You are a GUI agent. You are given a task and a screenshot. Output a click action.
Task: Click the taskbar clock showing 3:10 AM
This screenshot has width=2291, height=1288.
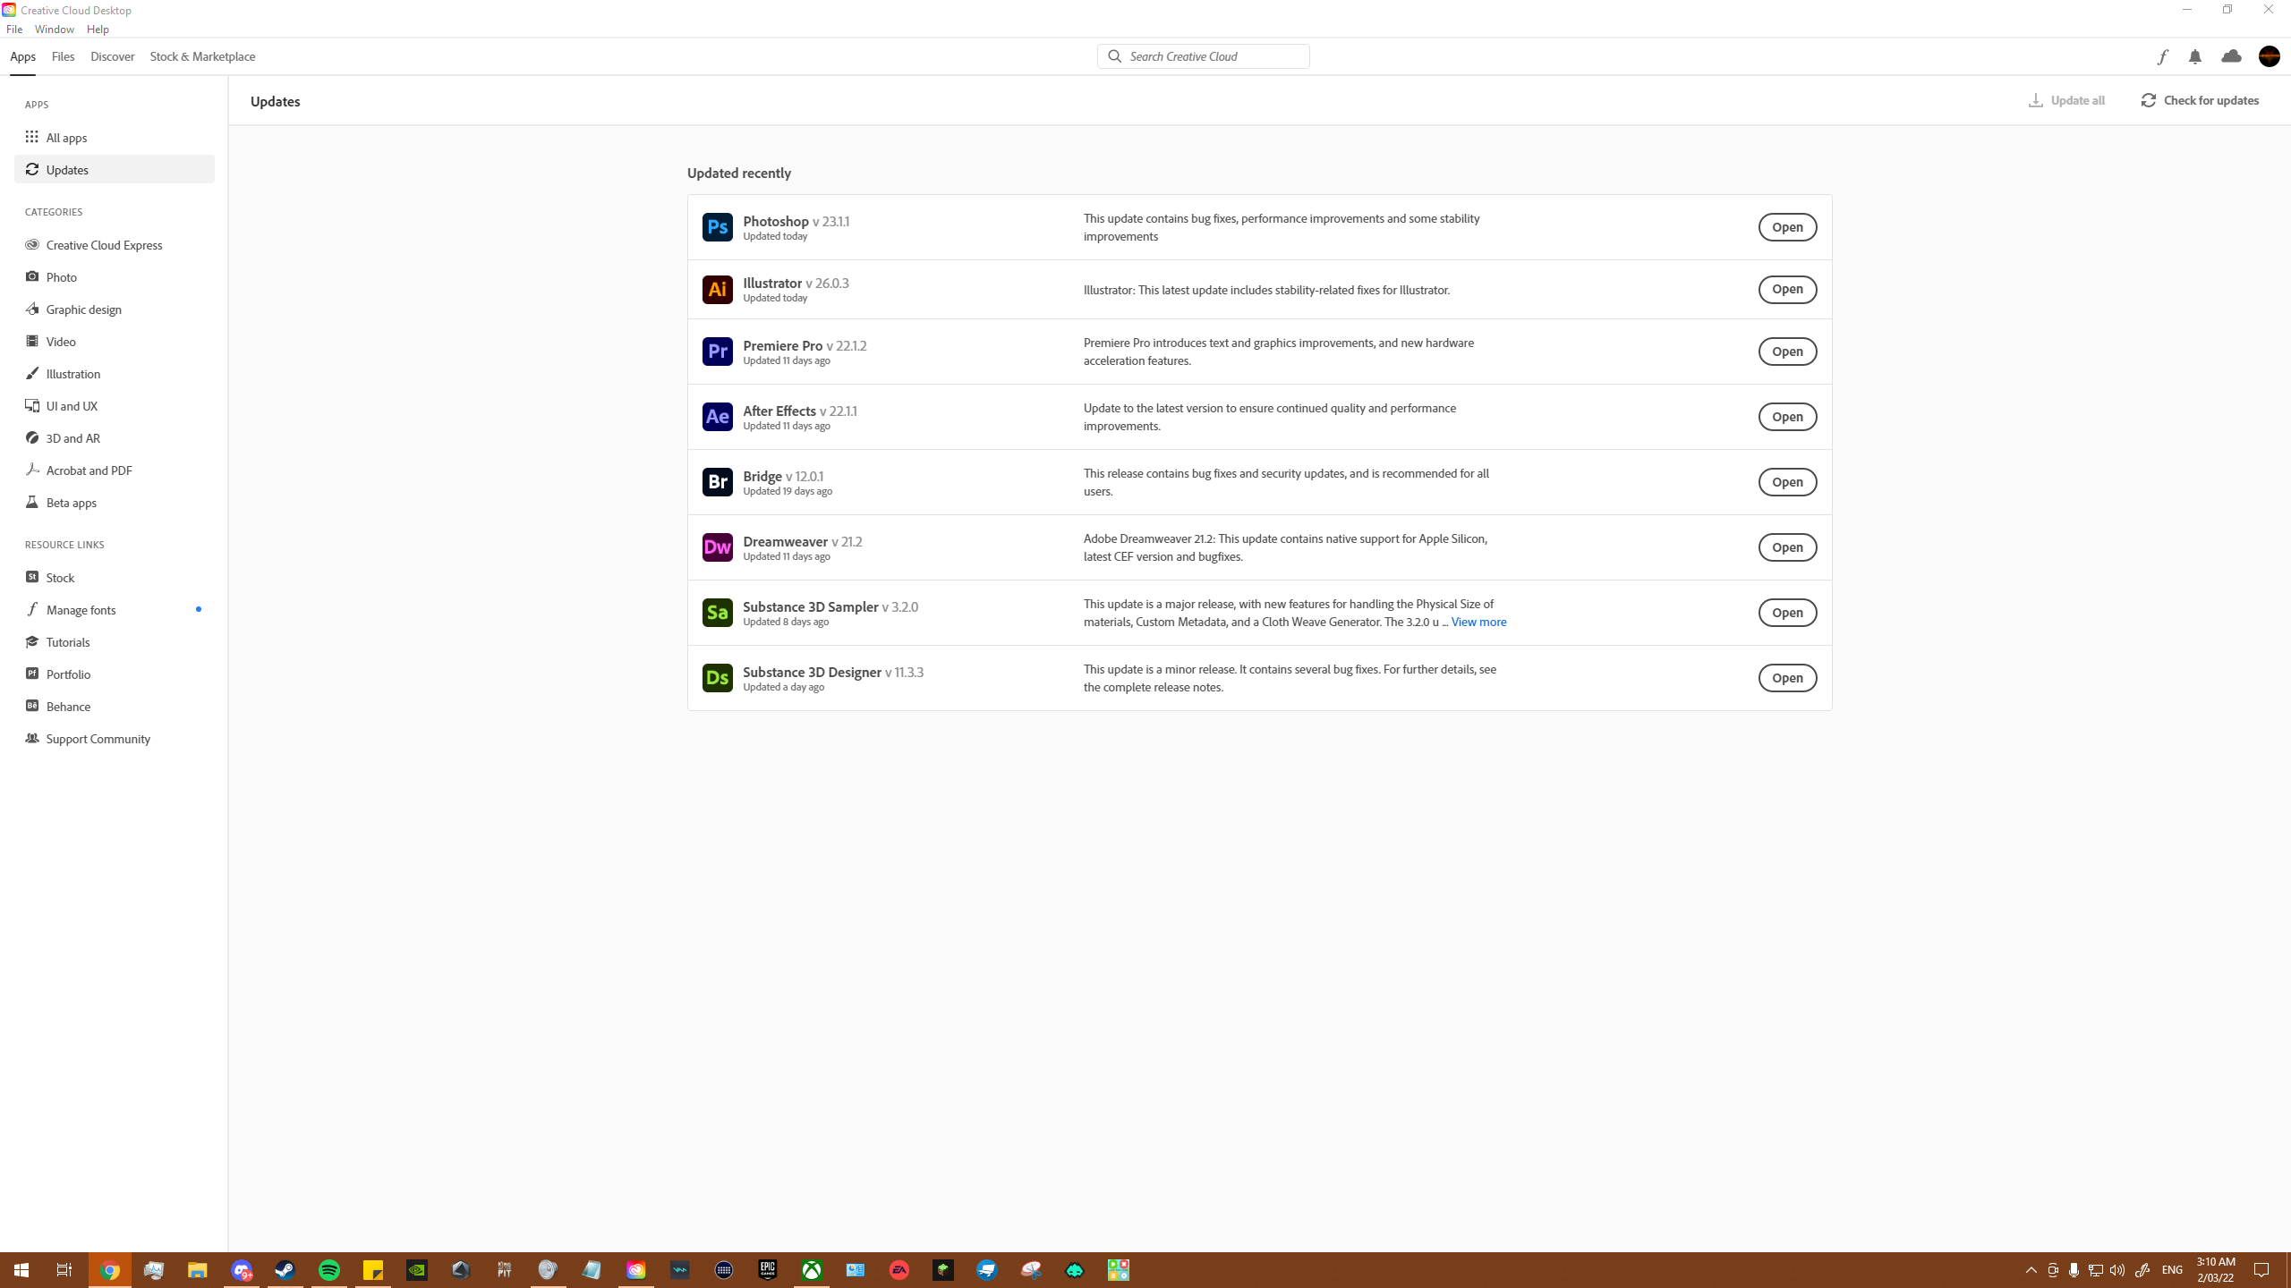(2216, 1270)
